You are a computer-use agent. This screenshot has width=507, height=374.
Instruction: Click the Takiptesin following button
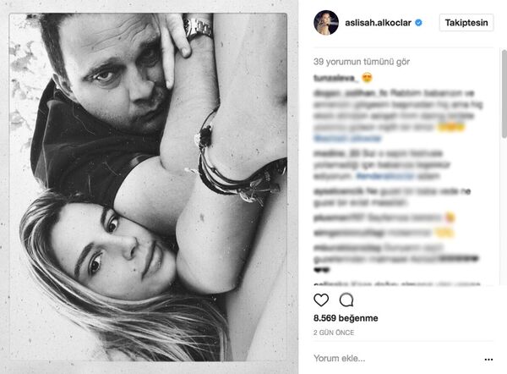coord(466,23)
